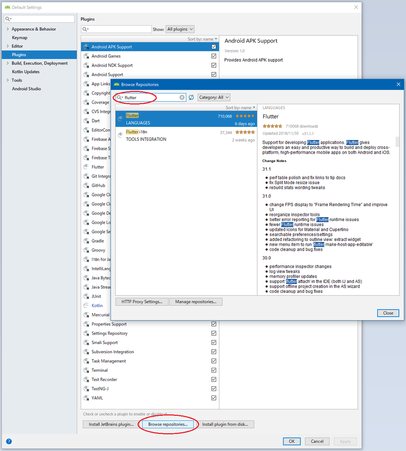Click the Smali Support plugin icon
This screenshot has width=406, height=451.
pyautogui.click(x=86, y=343)
